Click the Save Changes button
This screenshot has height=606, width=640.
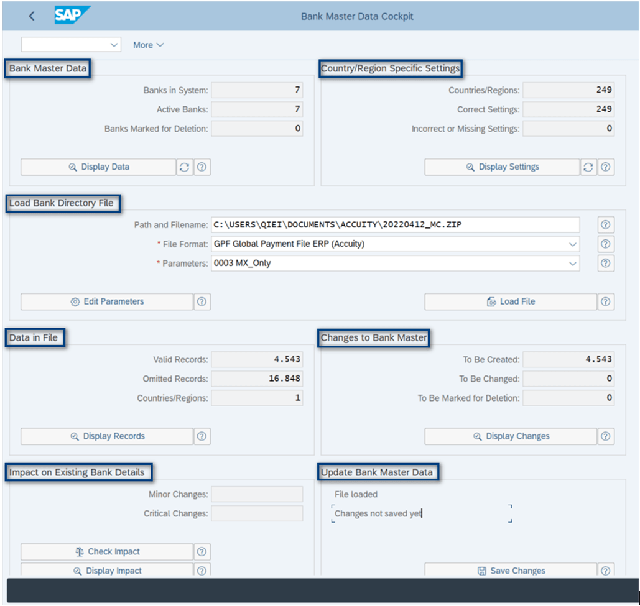point(511,571)
